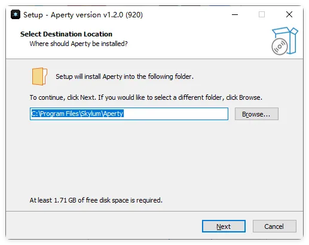Click the grayed-out maximize button

262,14
